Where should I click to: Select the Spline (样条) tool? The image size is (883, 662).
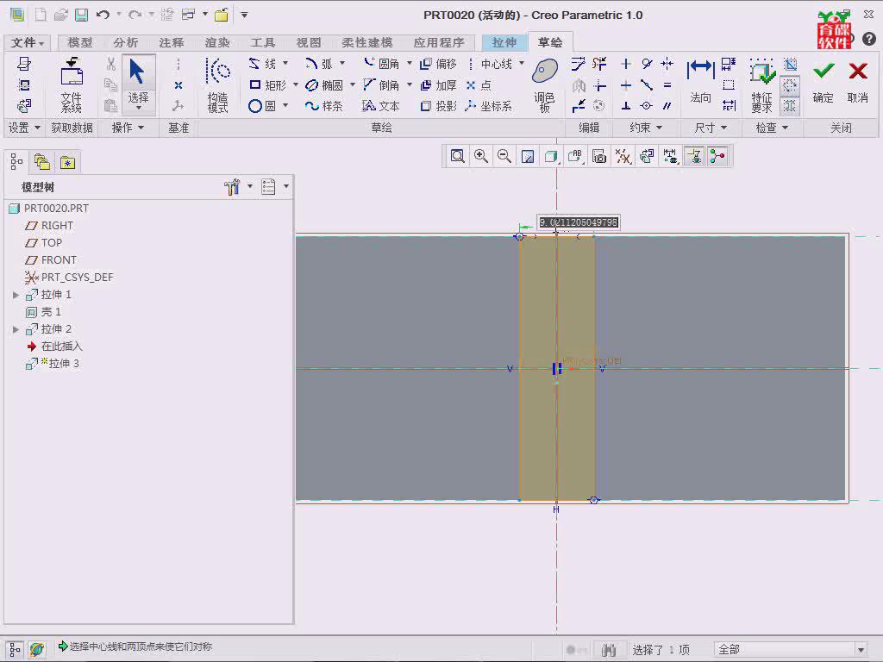click(324, 106)
